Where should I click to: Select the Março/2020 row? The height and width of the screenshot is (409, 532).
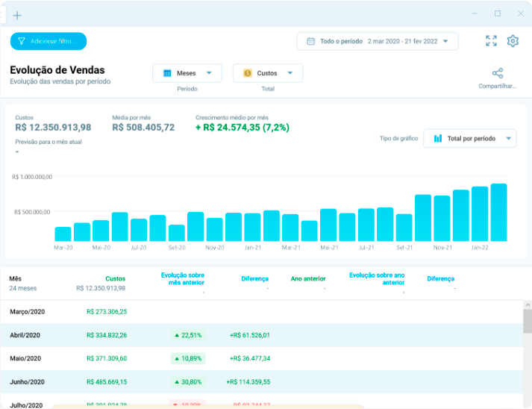pyautogui.click(x=262, y=311)
